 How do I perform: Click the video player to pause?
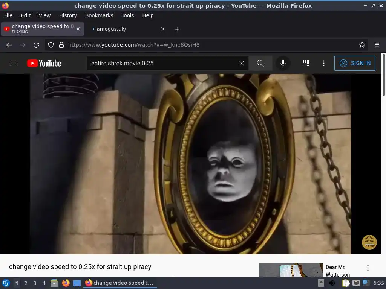[x=190, y=164]
